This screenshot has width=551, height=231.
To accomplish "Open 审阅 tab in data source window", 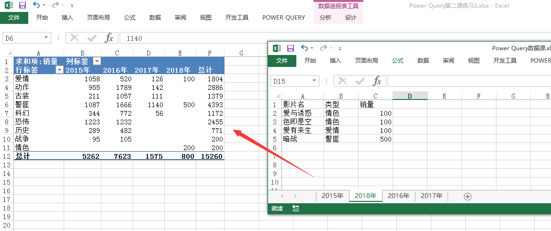I will [449, 61].
